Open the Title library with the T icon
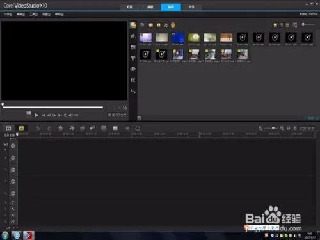 click(133, 58)
